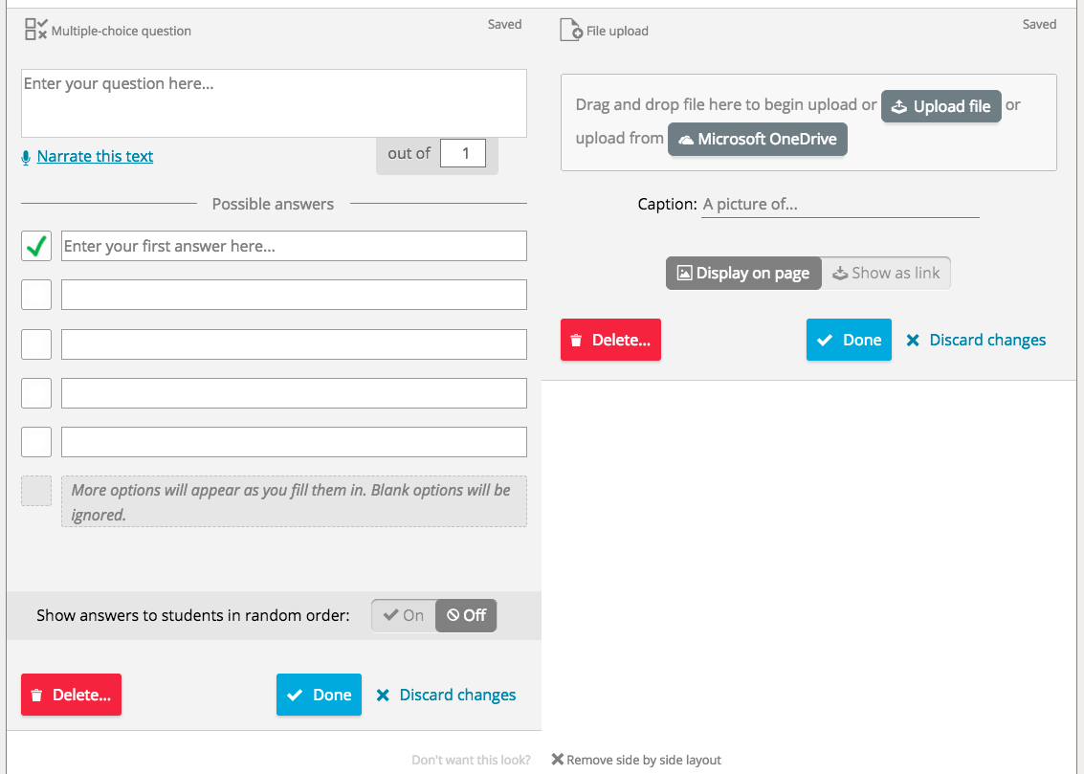Click the microphone icon beside Narrate this text

pos(26,158)
